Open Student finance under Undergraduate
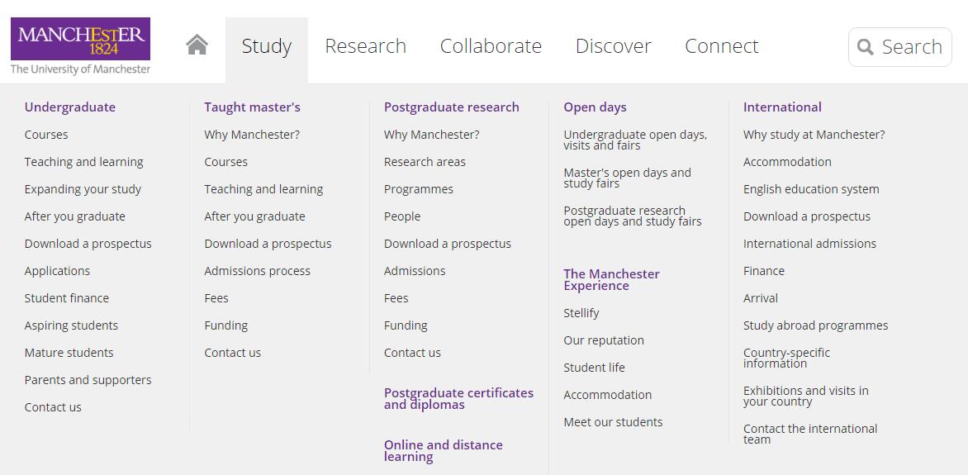Image resolution: width=968 pixels, height=475 pixels. tap(67, 298)
